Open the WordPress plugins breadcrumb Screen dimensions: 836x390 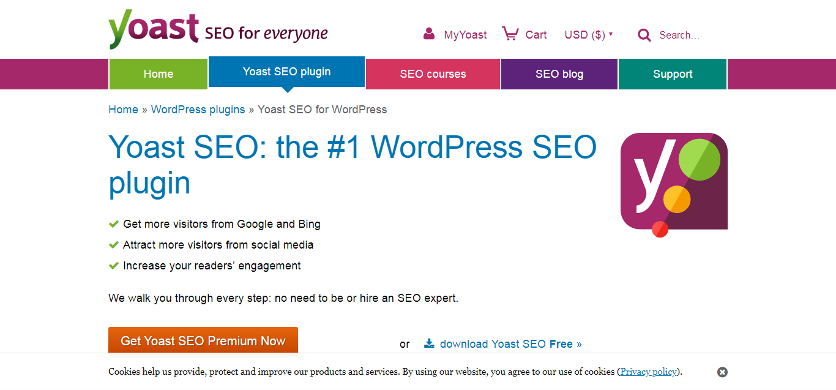point(198,109)
